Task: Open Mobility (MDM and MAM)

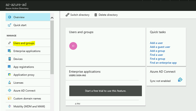Action: click(x=28, y=106)
